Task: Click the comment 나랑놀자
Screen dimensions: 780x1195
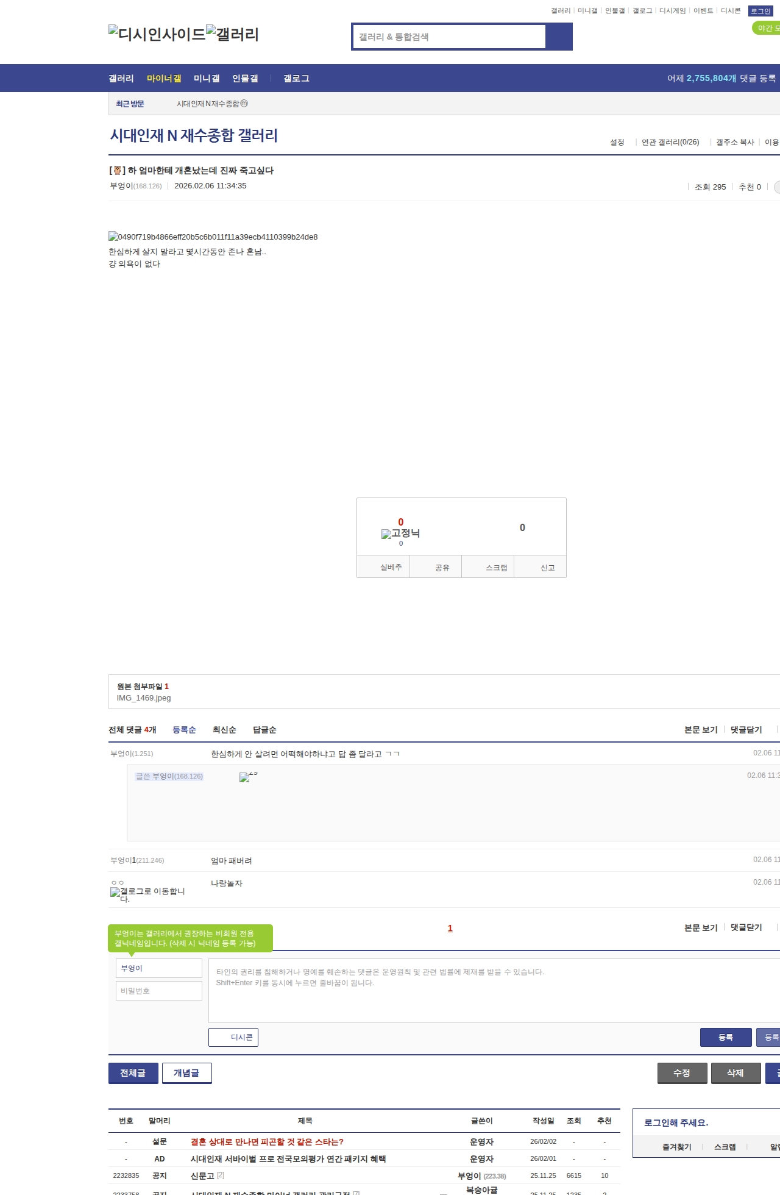Action: (227, 883)
